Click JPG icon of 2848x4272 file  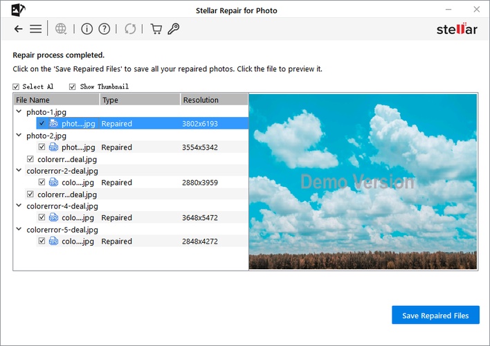point(54,241)
